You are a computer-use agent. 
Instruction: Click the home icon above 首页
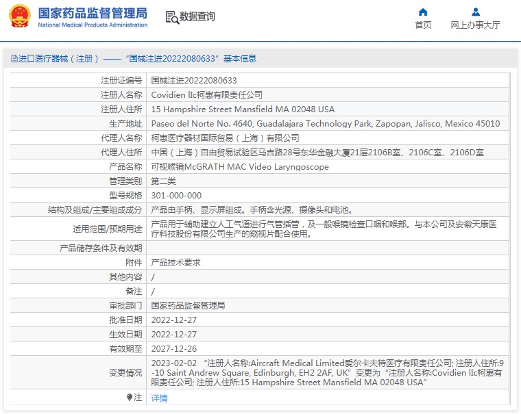tap(423, 12)
